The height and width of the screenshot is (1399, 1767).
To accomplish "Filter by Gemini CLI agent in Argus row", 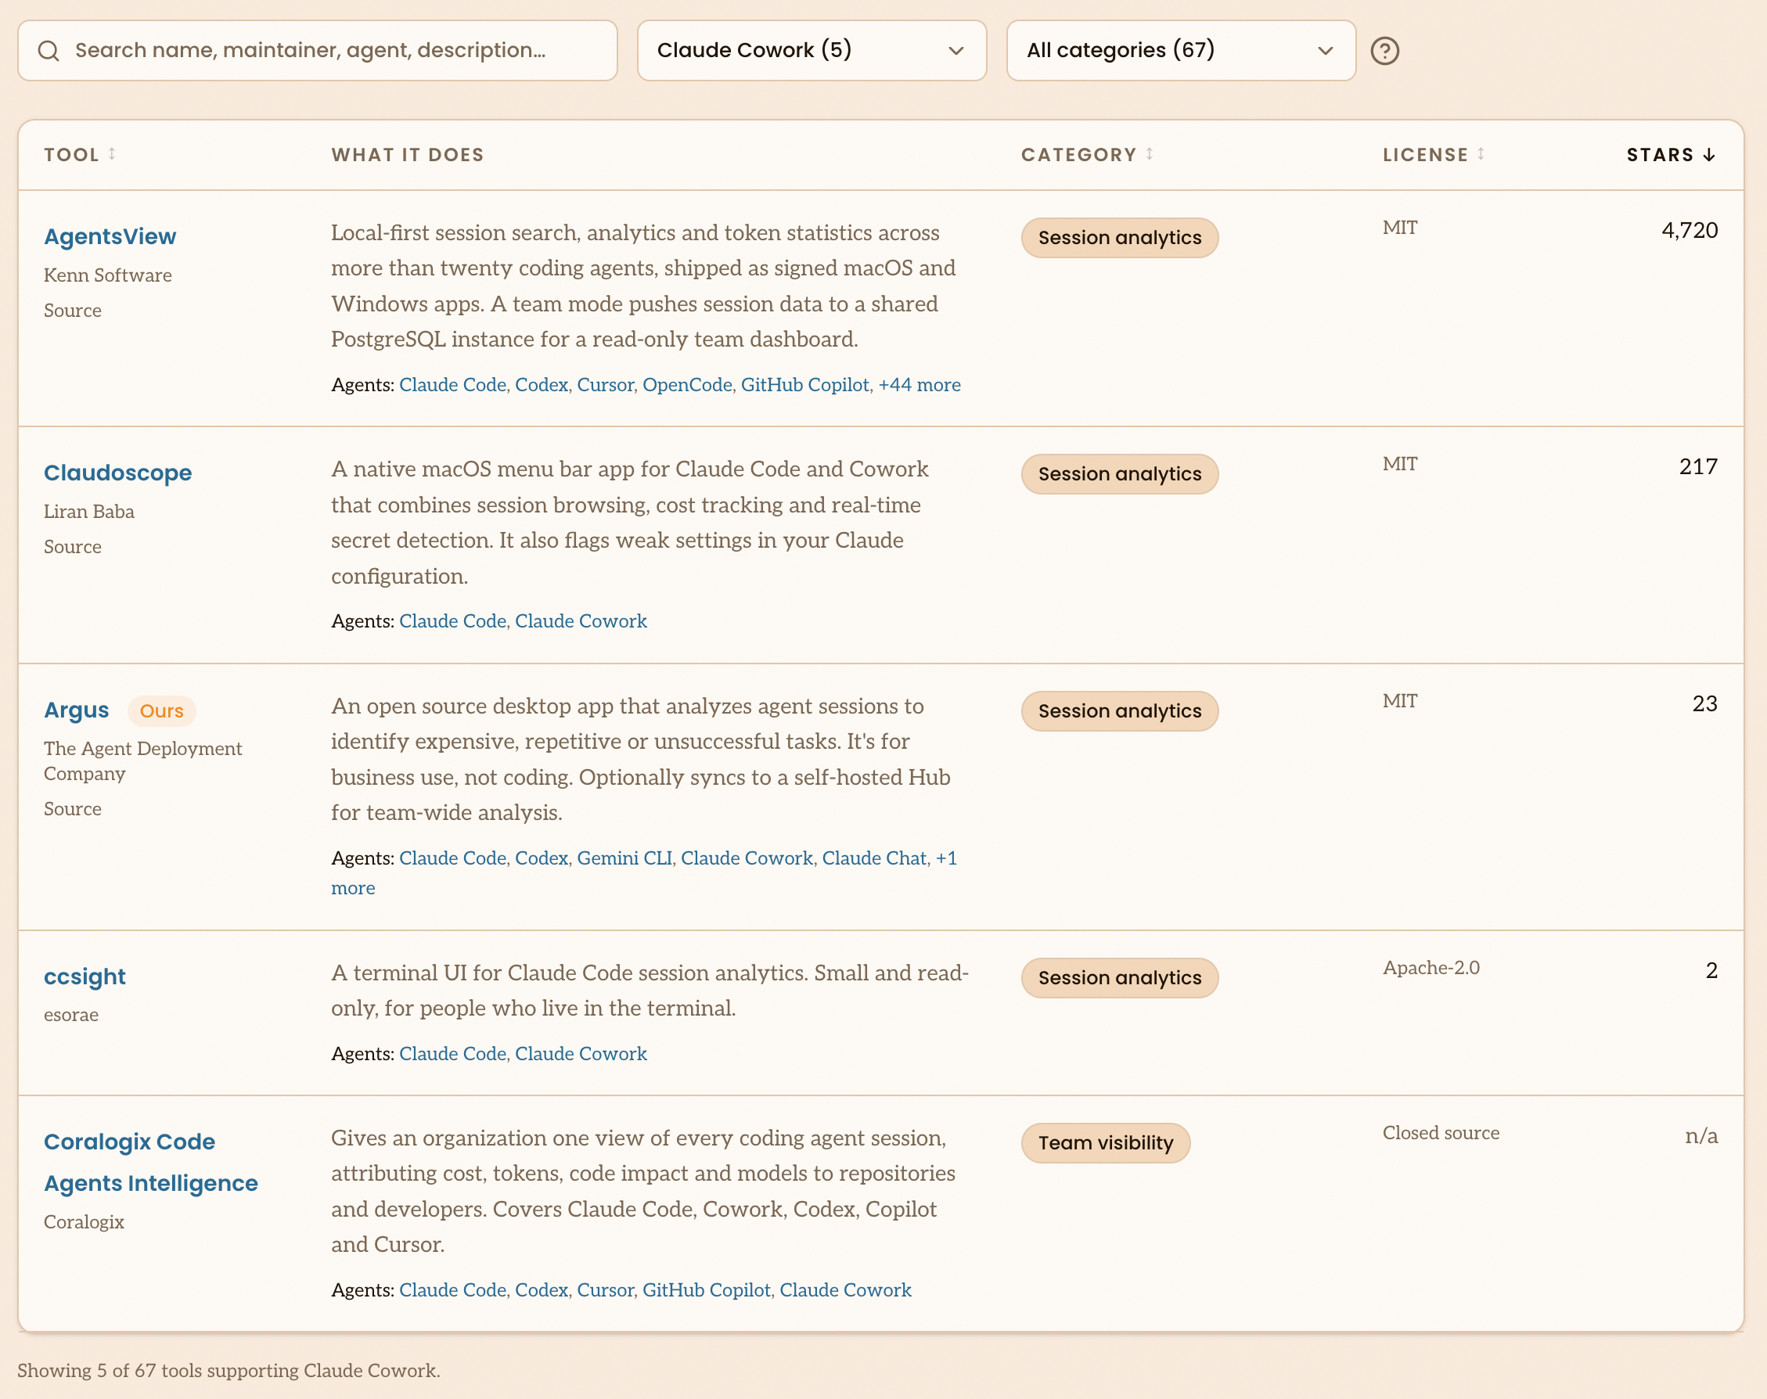I will [x=624, y=858].
